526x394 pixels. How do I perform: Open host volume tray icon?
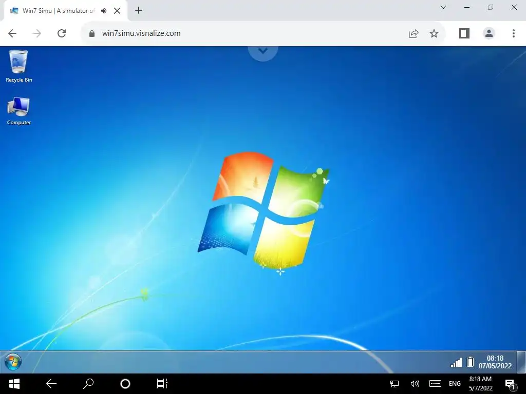pyautogui.click(x=415, y=384)
